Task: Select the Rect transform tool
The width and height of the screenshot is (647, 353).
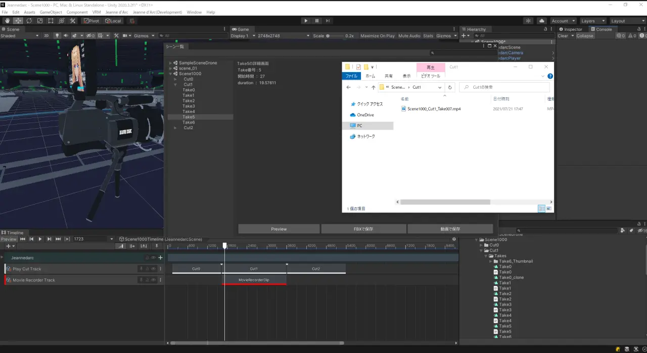Action: (51, 21)
